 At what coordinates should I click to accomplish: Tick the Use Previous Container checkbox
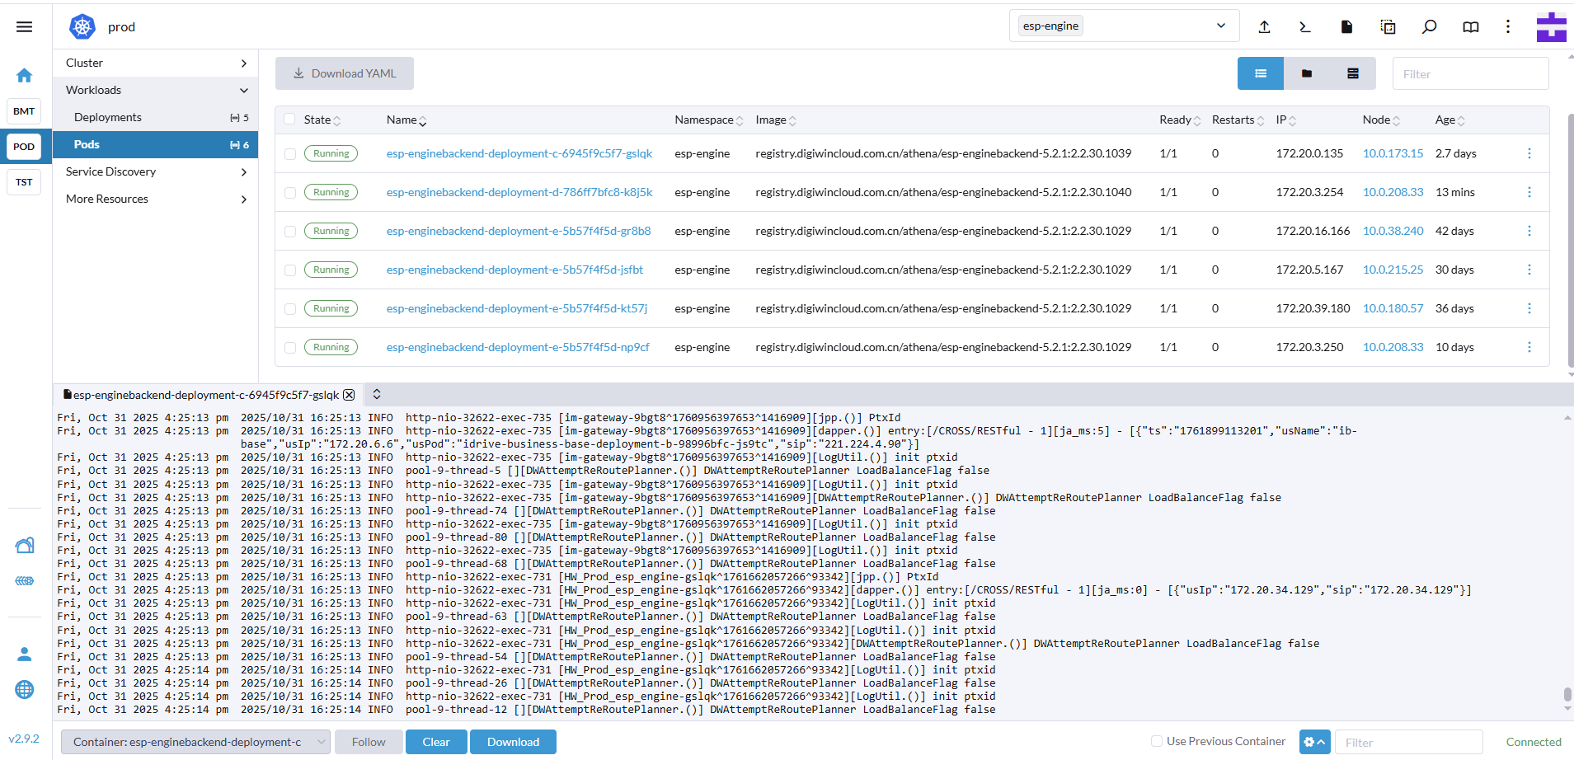coord(1157,741)
